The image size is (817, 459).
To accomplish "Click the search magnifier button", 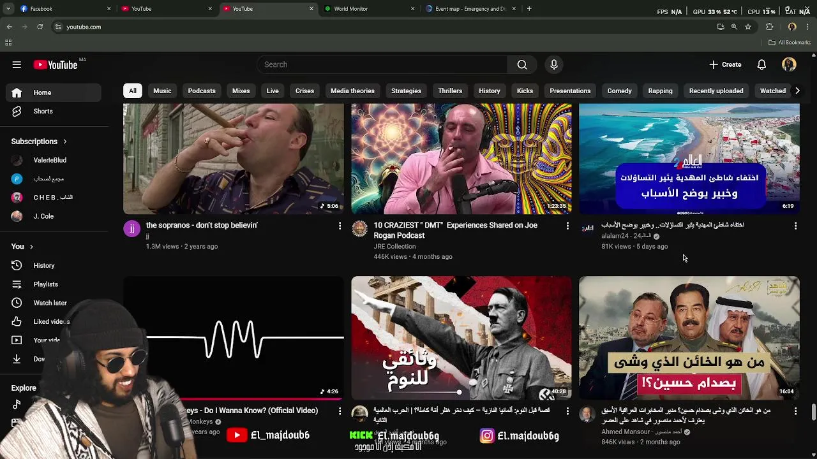I will point(522,64).
